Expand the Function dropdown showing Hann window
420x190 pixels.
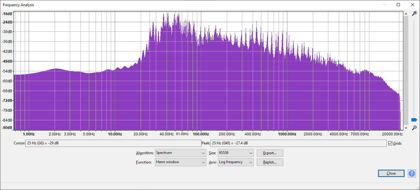pyautogui.click(x=181, y=162)
